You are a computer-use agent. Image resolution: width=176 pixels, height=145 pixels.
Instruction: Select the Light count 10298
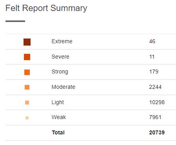157,102
